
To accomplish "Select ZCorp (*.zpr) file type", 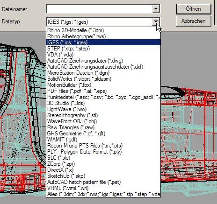I will [x=103, y=164].
